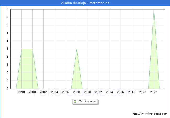Select the 2012 x-axis label

[x=98, y=92]
